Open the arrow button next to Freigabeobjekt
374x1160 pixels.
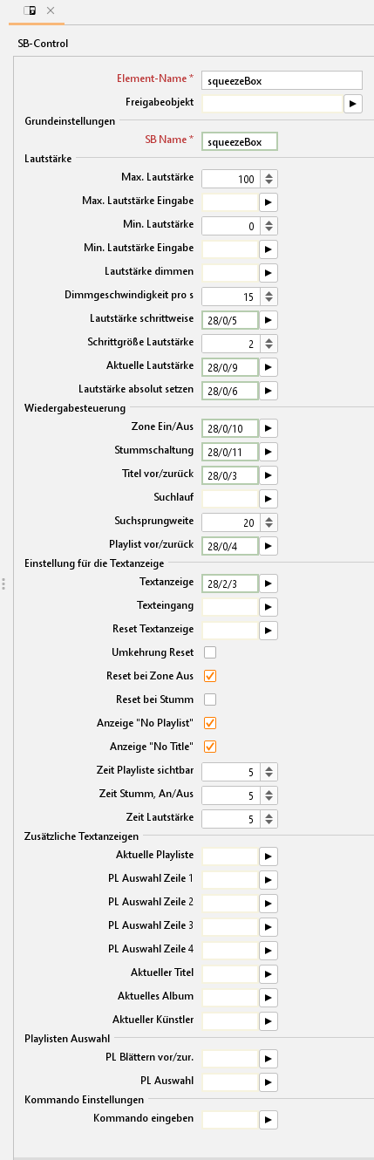pyautogui.click(x=352, y=104)
